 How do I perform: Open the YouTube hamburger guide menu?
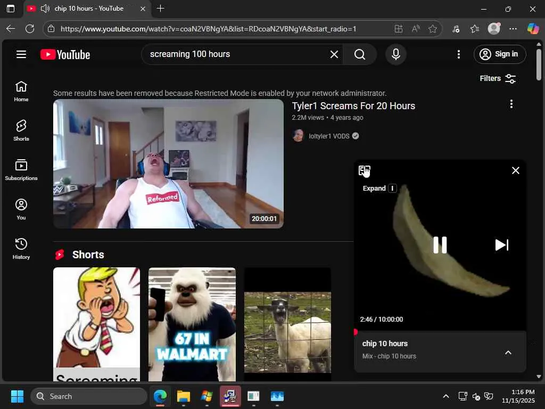21,54
